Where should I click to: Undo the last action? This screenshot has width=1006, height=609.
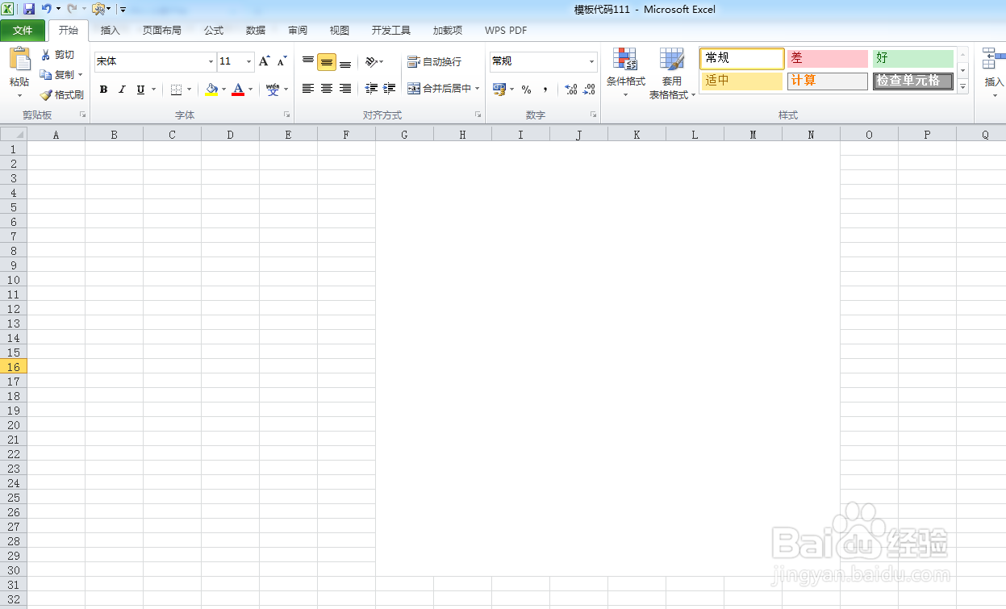coord(46,9)
